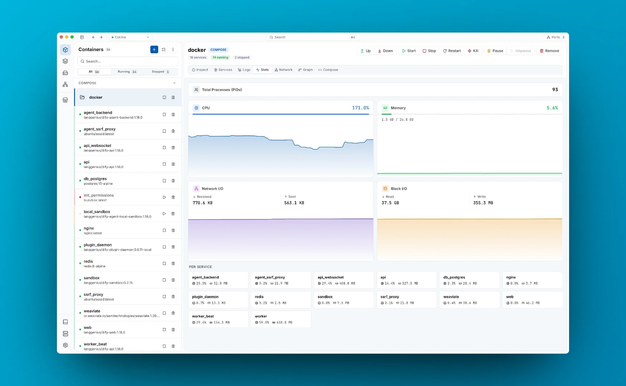Open the Containers more options menu

tap(173, 50)
